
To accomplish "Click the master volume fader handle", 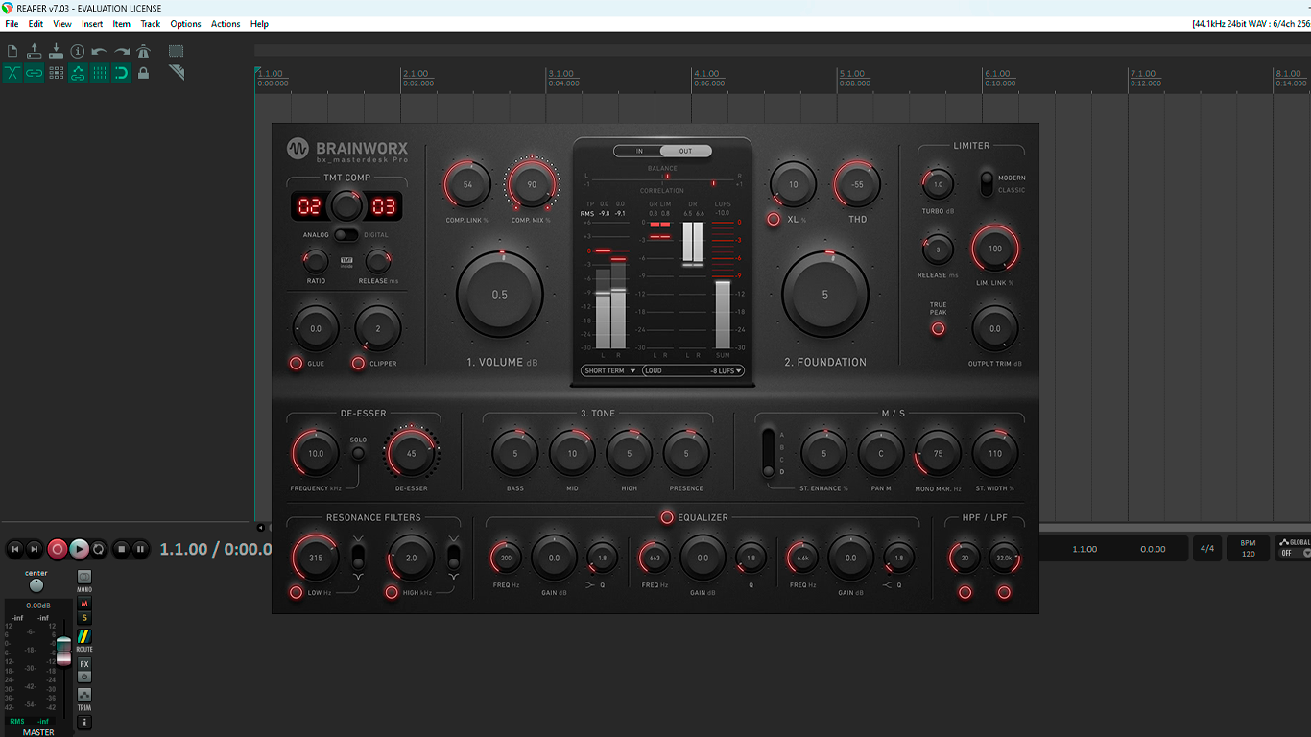I will pos(63,650).
